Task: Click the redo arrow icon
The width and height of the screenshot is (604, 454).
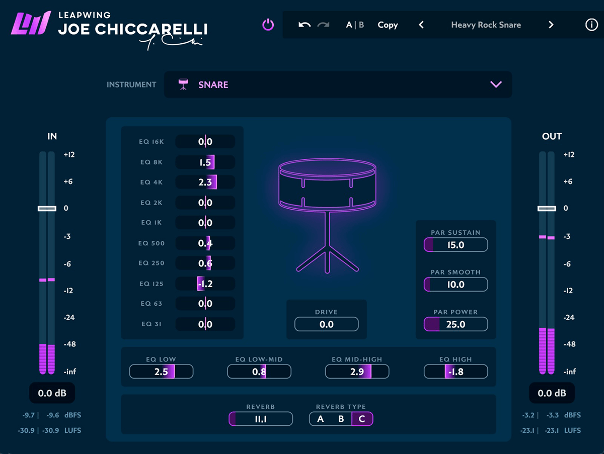Action: pos(324,25)
